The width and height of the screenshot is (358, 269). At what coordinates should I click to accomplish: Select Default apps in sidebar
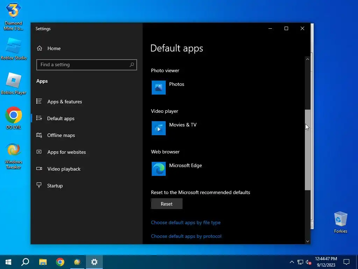tap(61, 118)
